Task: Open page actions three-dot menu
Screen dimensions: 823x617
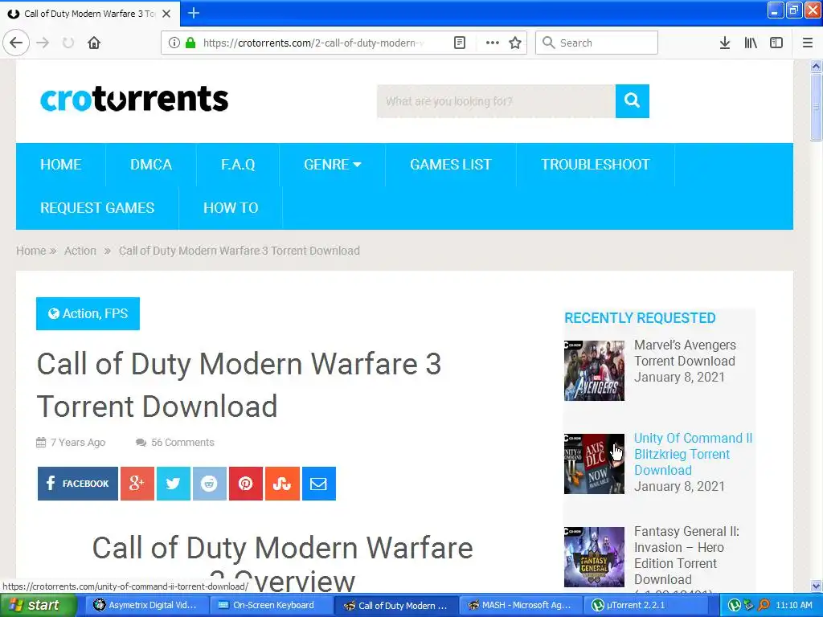Action: click(493, 43)
